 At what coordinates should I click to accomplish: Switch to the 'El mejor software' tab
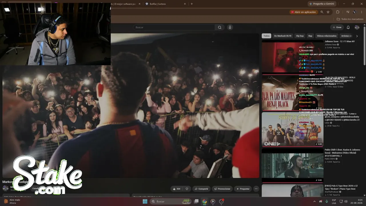coord(125,4)
